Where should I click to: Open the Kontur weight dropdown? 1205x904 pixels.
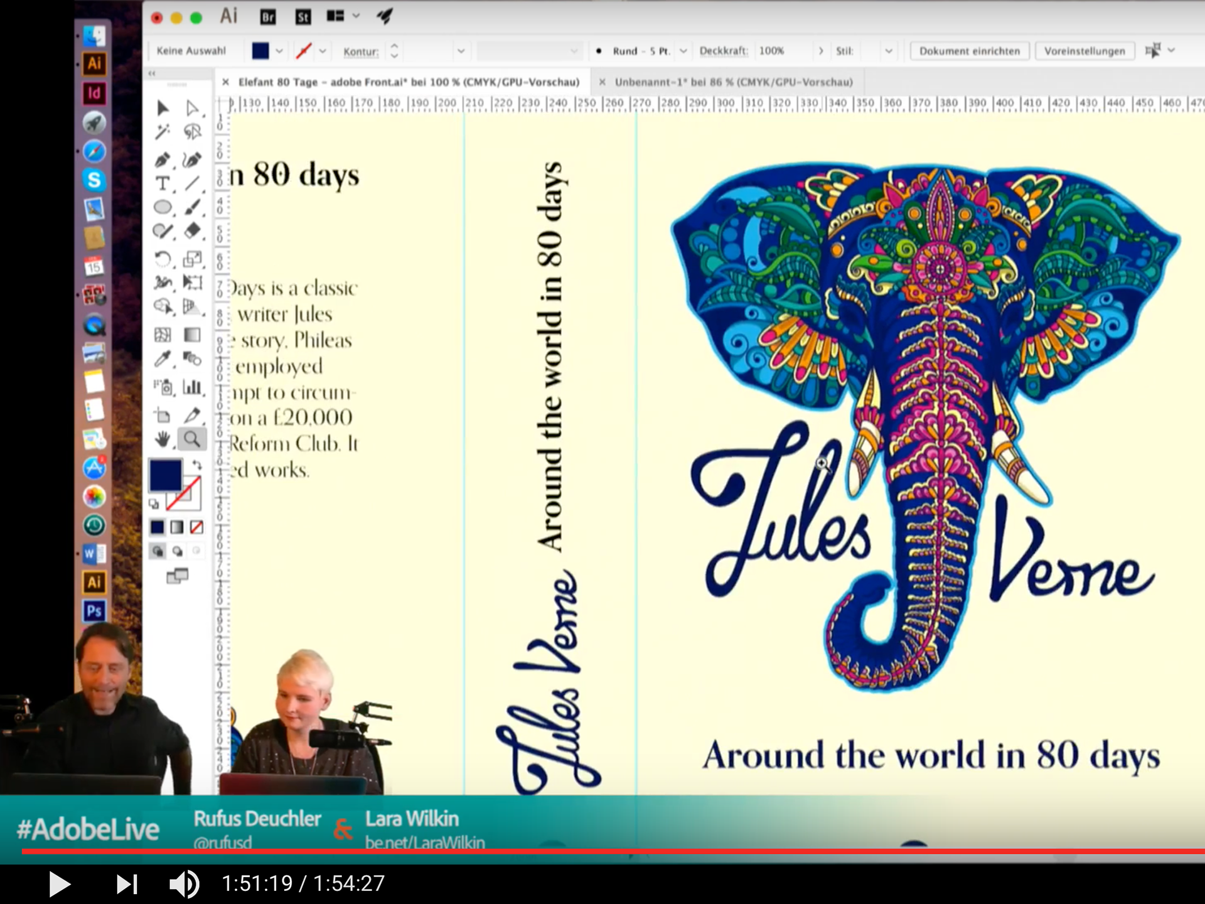tap(461, 51)
